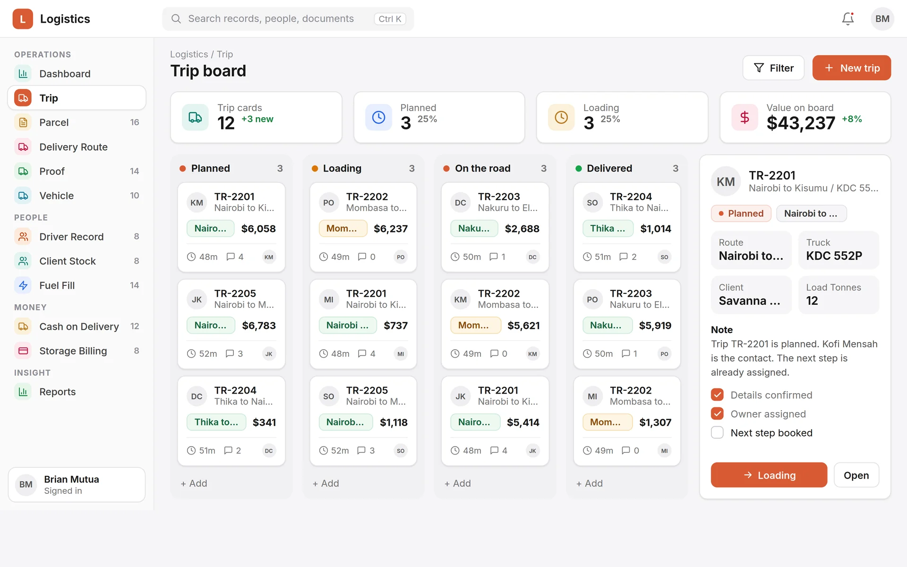The width and height of the screenshot is (907, 567).
Task: Click the Trip cards truck stat icon
Action: [x=196, y=117]
